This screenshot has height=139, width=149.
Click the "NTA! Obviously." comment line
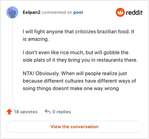[75, 74]
